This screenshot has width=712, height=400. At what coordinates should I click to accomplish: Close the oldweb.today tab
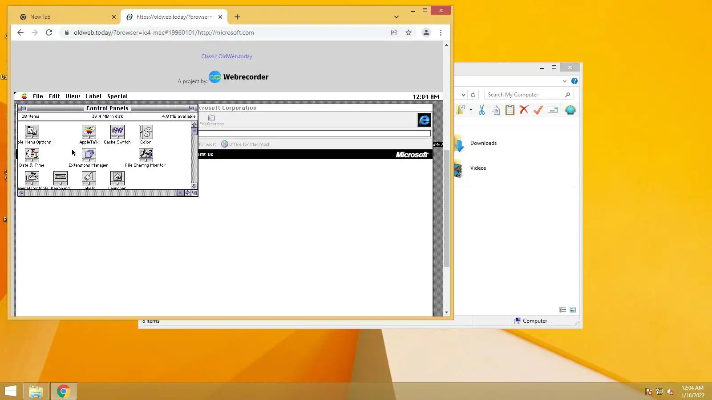coord(220,17)
